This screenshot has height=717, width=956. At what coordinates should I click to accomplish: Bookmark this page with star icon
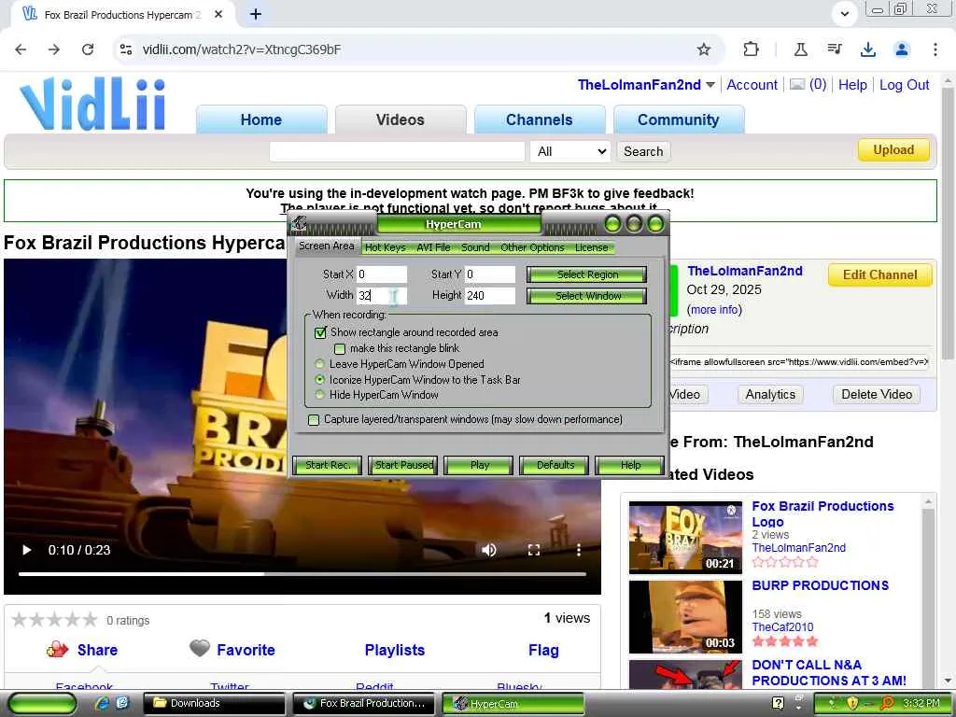tap(704, 49)
